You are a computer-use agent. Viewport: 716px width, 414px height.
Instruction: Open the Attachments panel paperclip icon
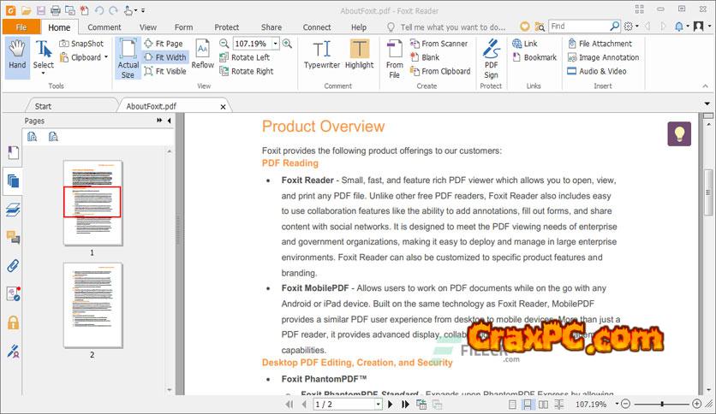(13, 265)
